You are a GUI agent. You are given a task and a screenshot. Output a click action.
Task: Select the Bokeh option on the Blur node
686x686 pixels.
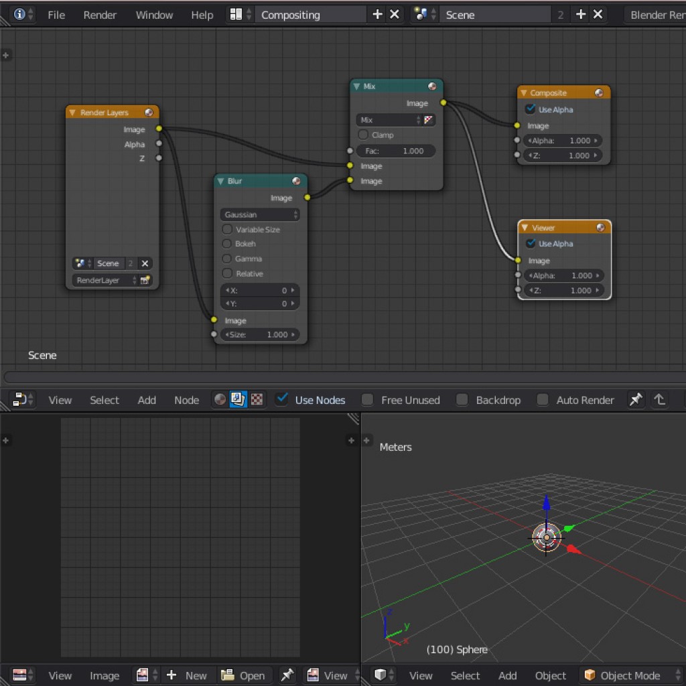(227, 244)
